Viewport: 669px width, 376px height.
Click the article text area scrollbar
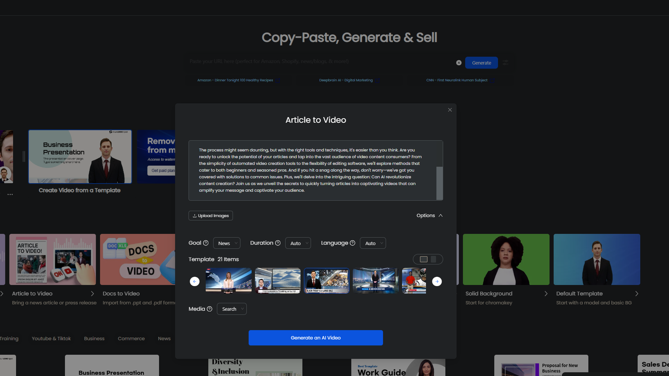click(439, 183)
